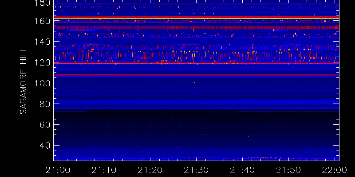Click the 180 frequency axis label

[x=43, y=3]
